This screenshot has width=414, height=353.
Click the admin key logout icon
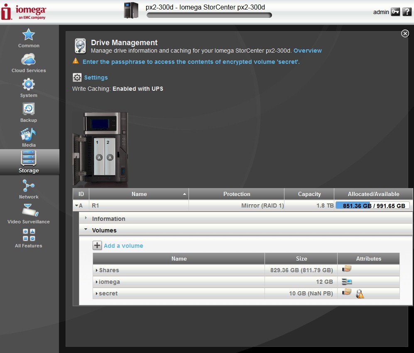395,12
